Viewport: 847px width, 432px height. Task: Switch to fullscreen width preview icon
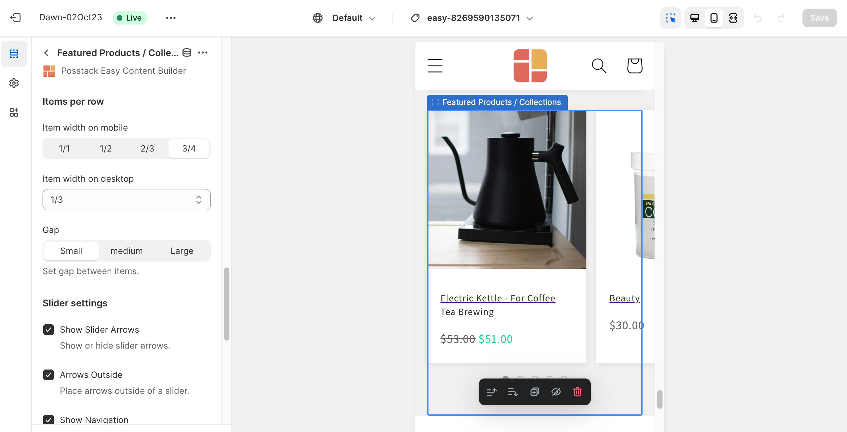(x=733, y=18)
